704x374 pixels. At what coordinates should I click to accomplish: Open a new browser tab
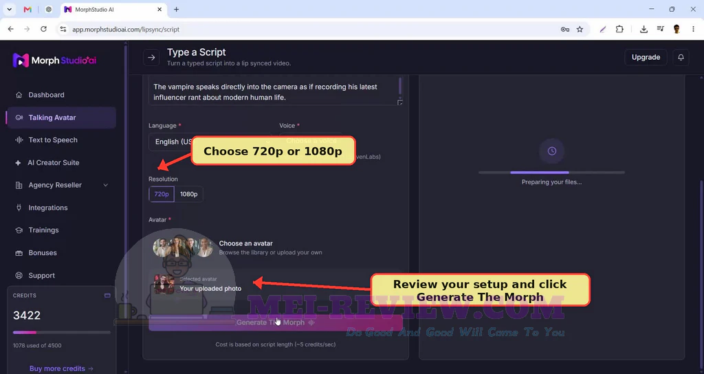click(x=177, y=10)
